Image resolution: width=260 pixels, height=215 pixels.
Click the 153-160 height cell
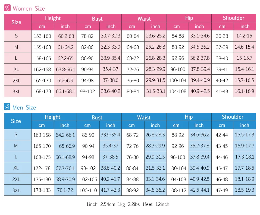coord(42,36)
